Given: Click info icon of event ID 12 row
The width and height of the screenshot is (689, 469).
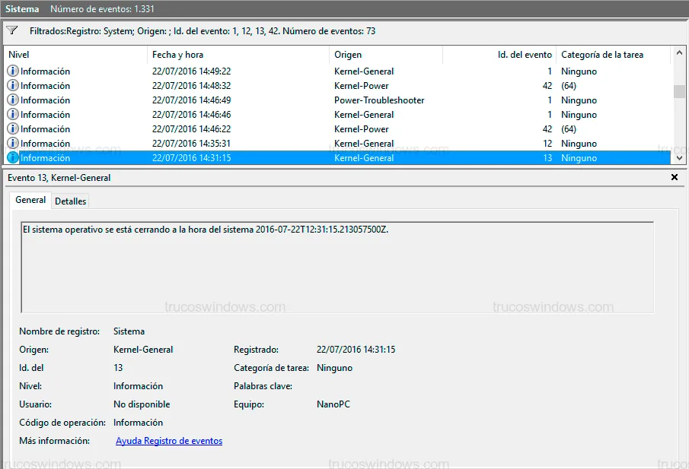Looking at the screenshot, I should click(13, 144).
